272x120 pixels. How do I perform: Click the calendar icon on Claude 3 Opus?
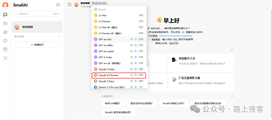coord(136,81)
